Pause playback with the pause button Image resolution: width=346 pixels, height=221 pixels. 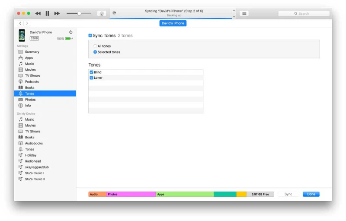[x=48, y=13]
